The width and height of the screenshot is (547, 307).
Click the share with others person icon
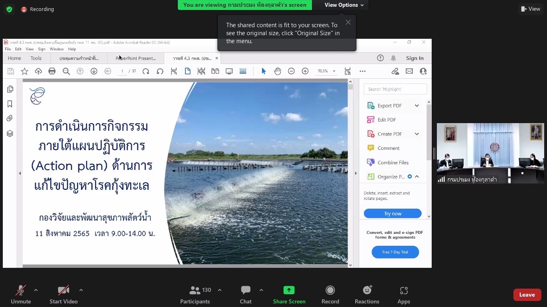(423, 71)
